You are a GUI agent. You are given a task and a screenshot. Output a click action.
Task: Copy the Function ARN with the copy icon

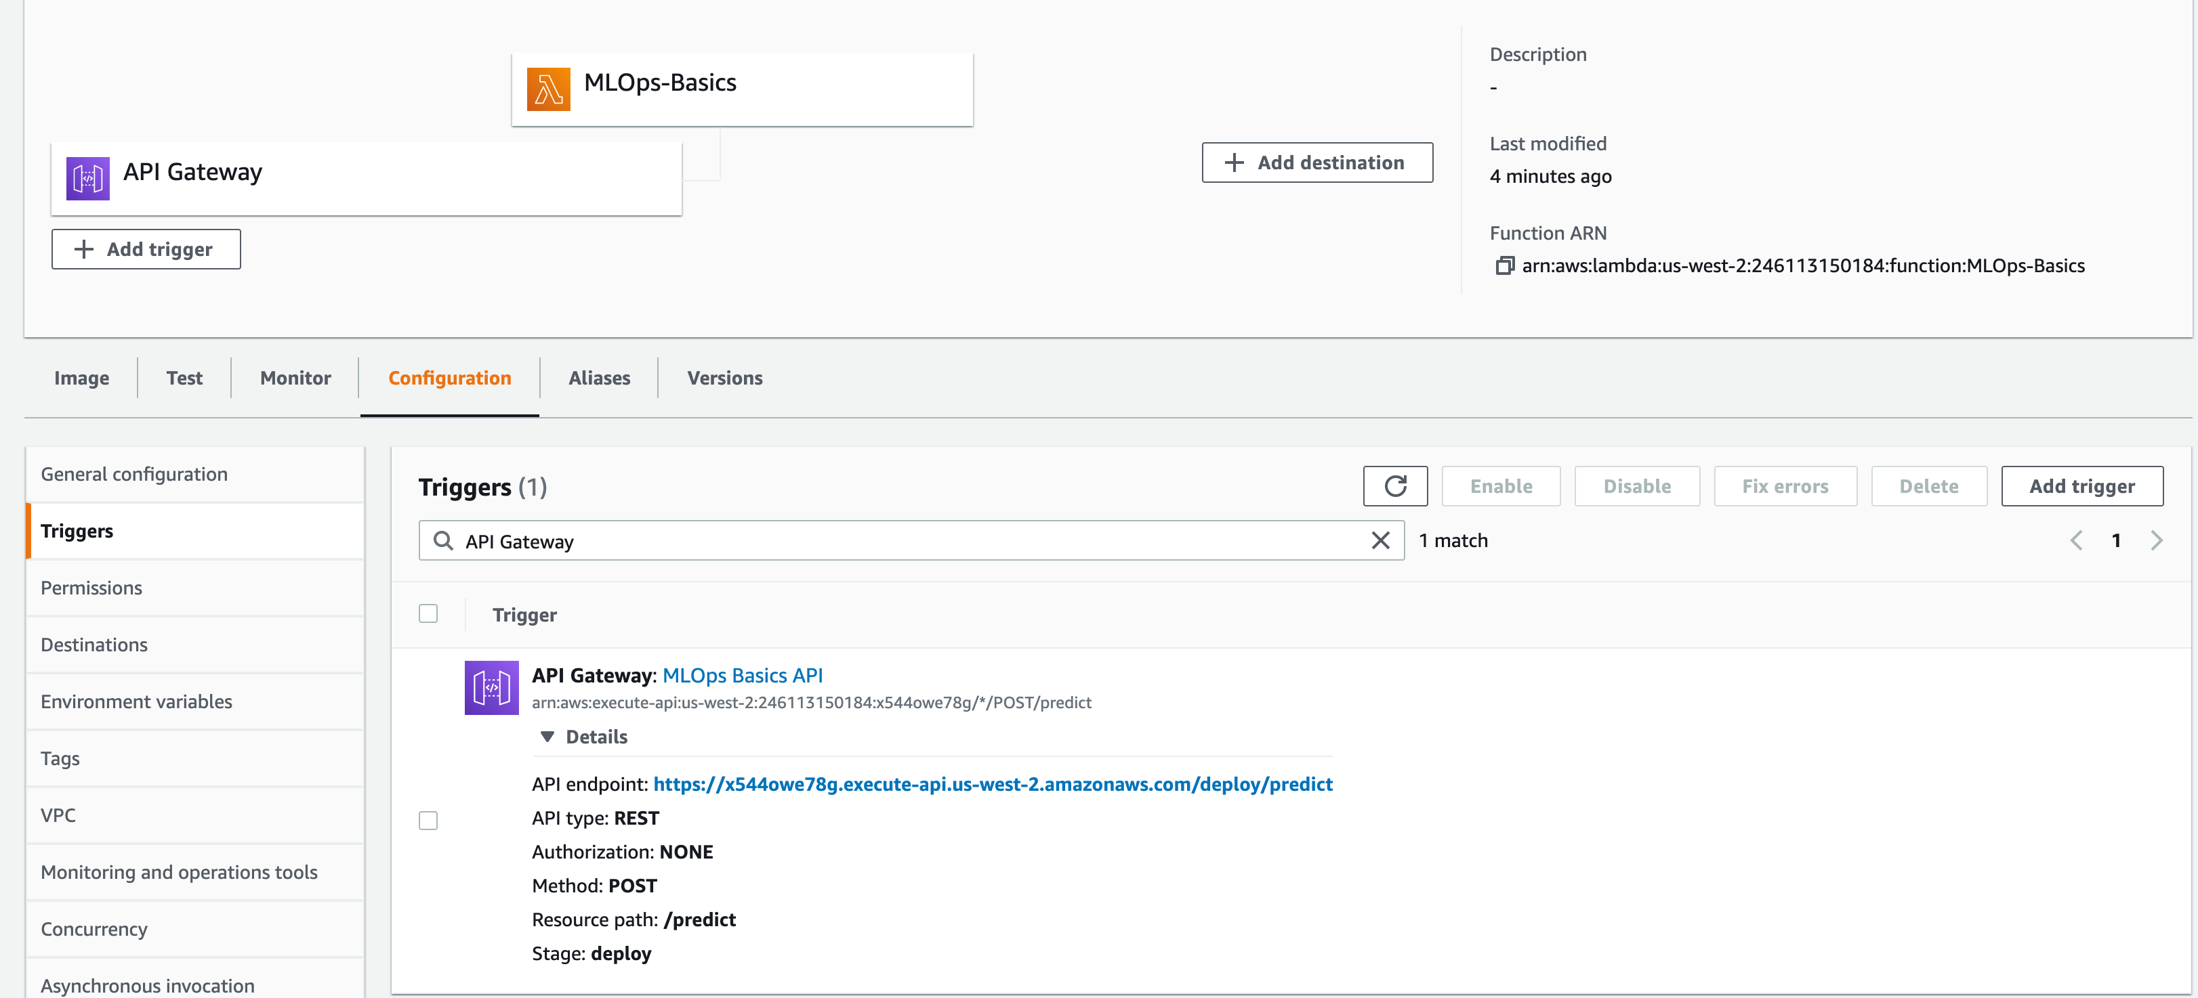coord(1504,266)
